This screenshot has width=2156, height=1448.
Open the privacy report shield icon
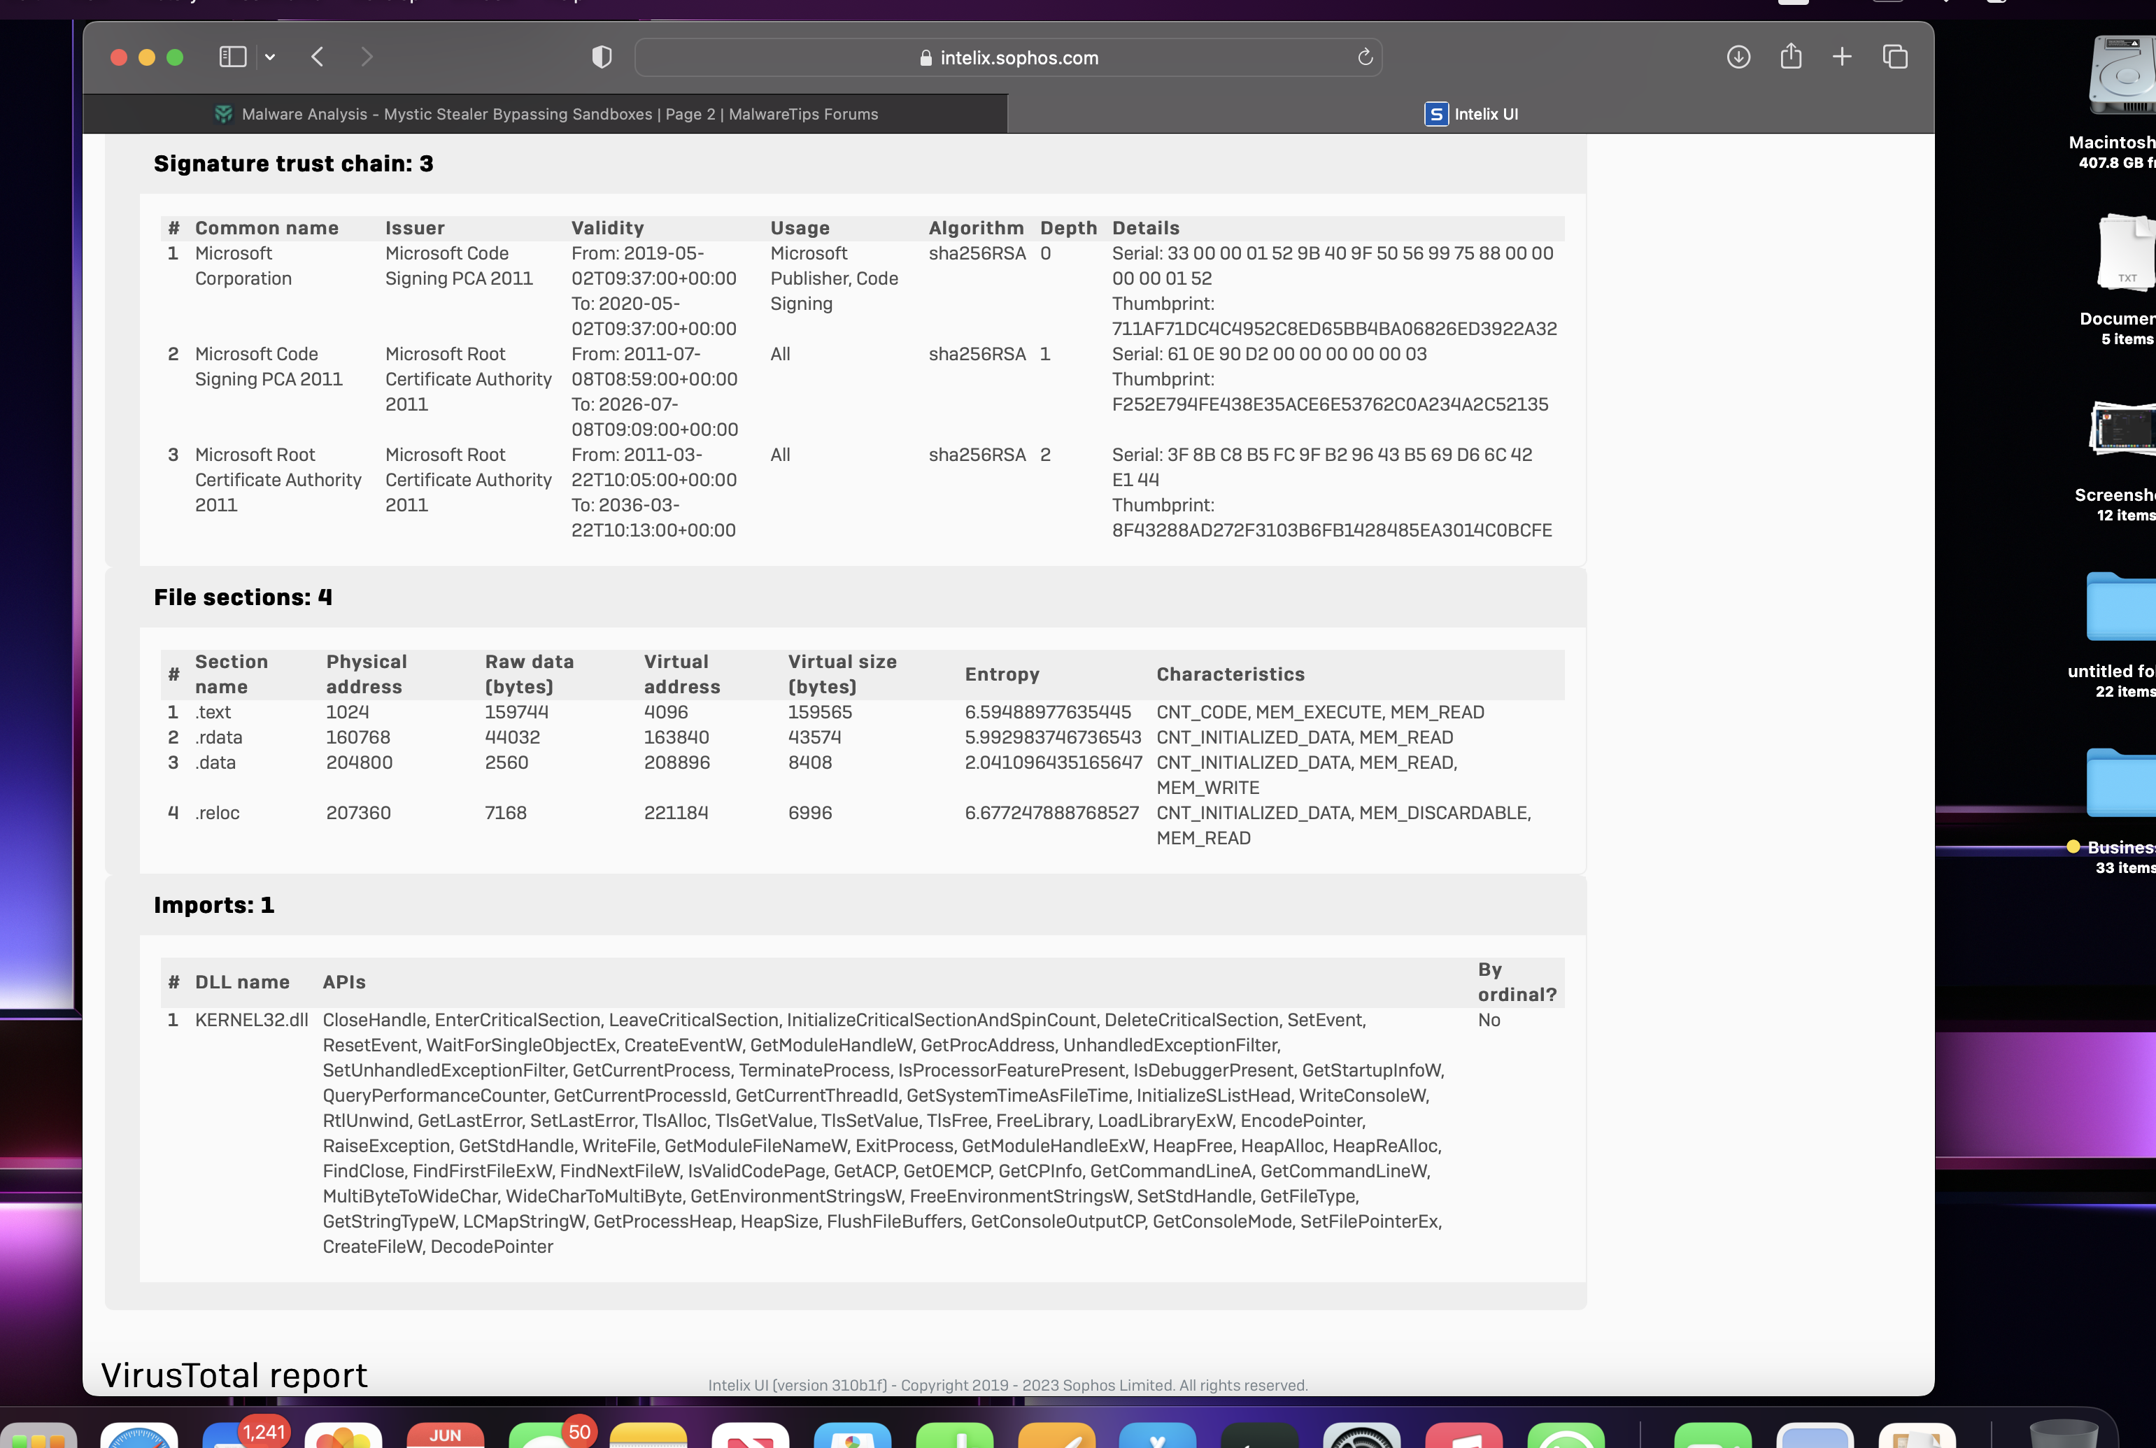(x=602, y=57)
